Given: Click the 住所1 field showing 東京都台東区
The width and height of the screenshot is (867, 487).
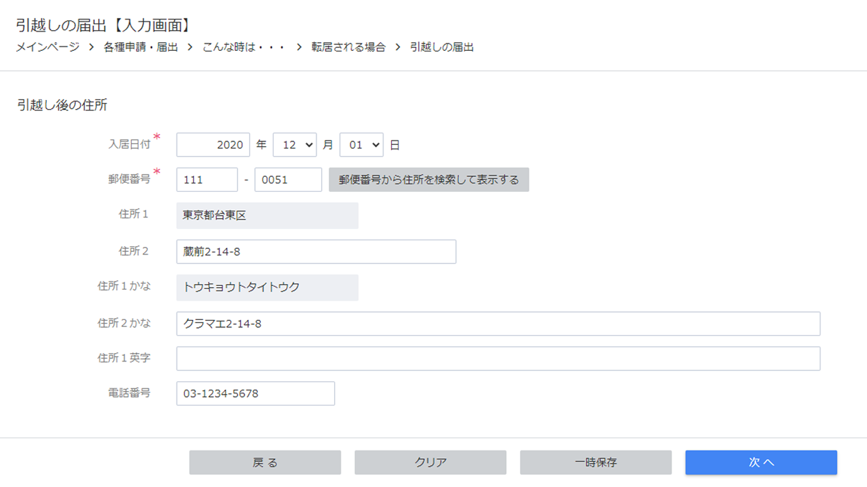Looking at the screenshot, I should pyautogui.click(x=267, y=215).
